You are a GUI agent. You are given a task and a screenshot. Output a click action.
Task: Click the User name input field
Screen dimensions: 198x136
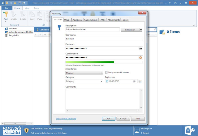(104, 39)
